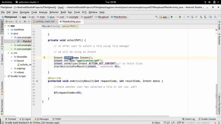Open the Android project view dropdown
The height and width of the screenshot is (124, 221).
pyautogui.click(x=10, y=21)
